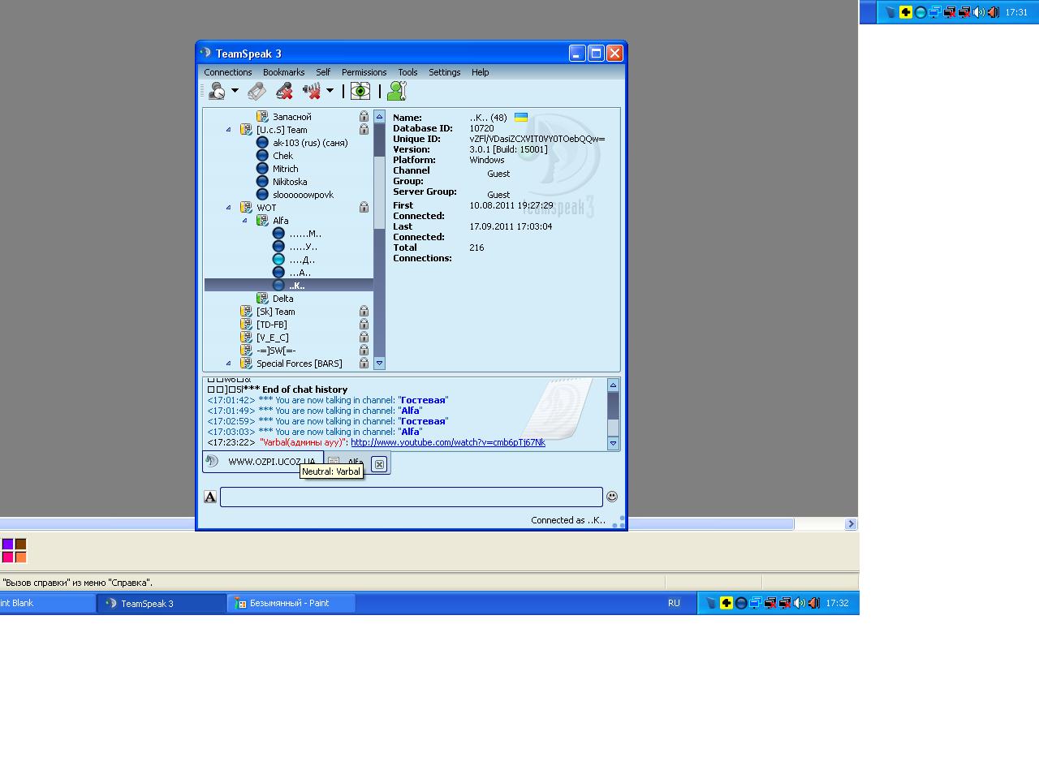Click the lock icon on WOT channel
This screenshot has width=1039, height=779.
click(364, 208)
